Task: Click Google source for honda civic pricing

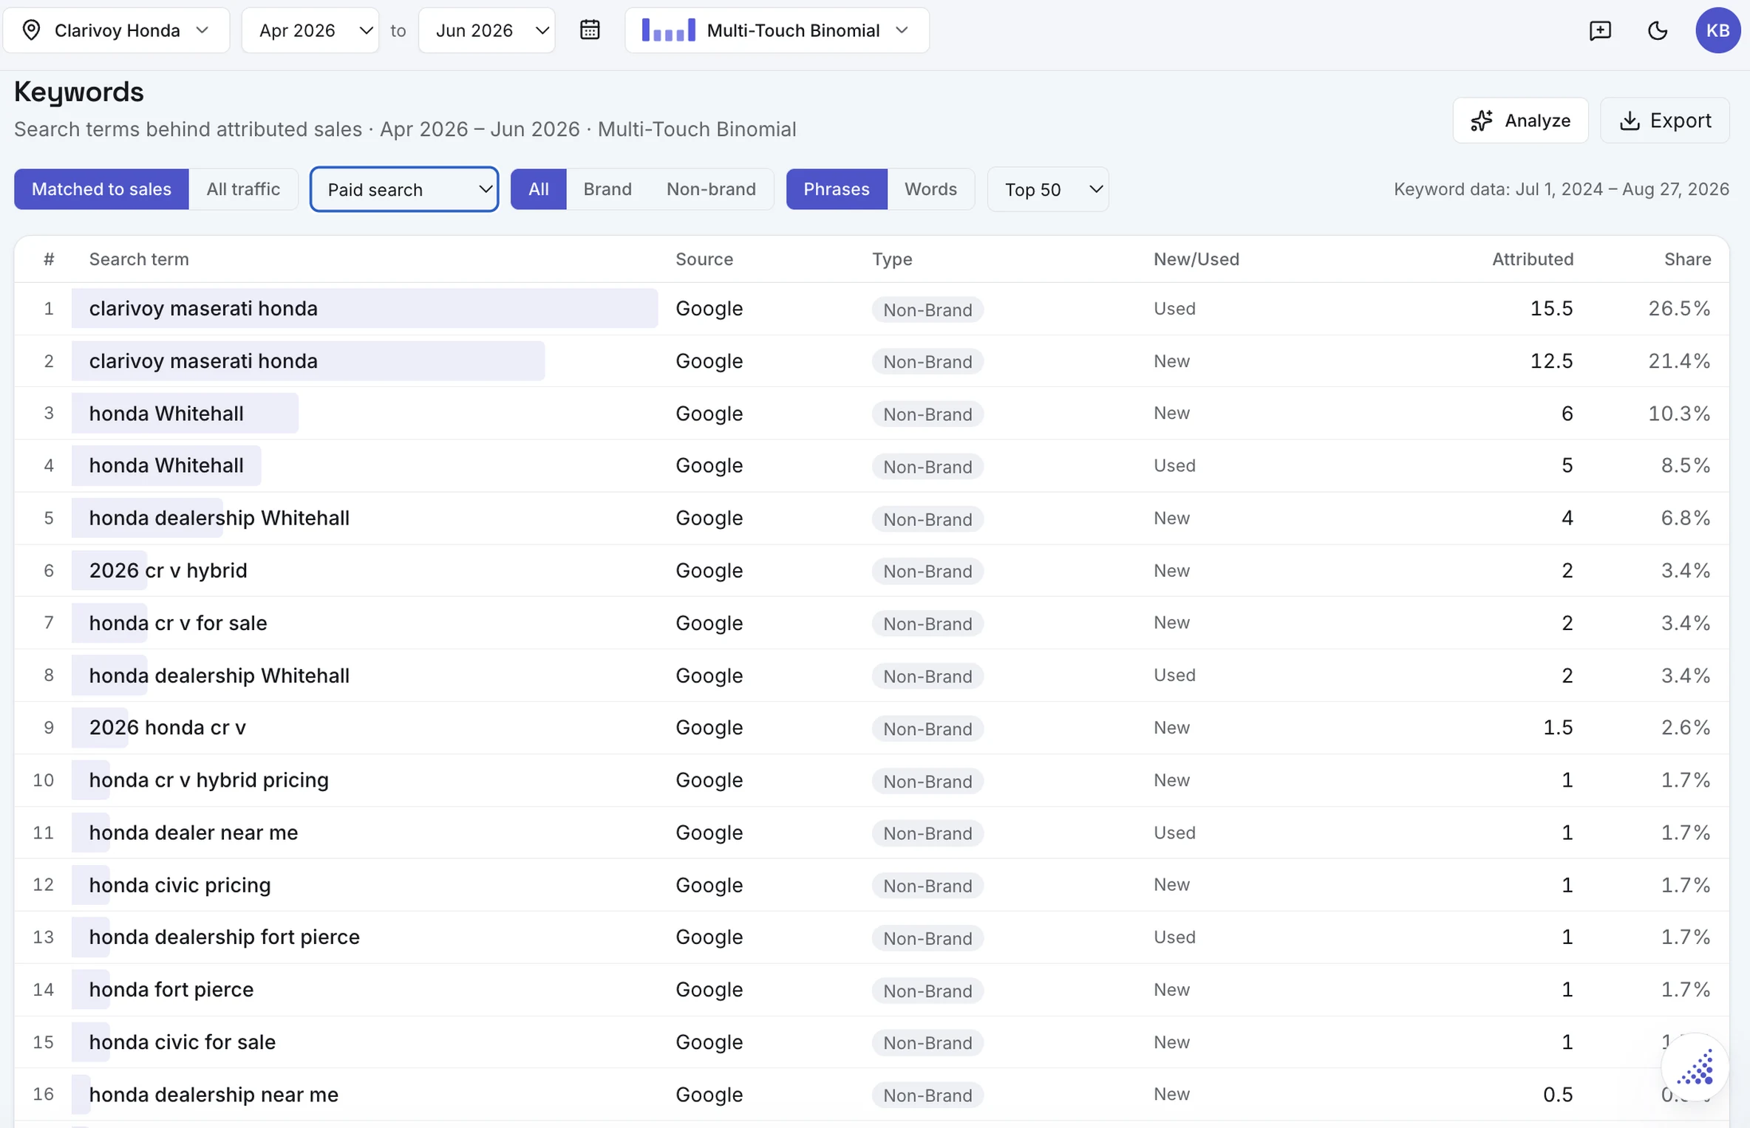Action: (x=709, y=885)
